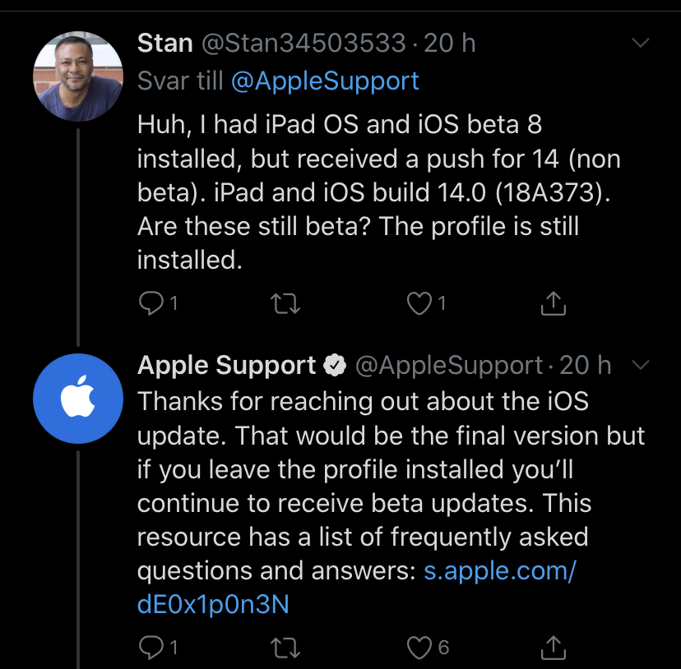Open the s.apple.com FAQ link
This screenshot has height=669, width=681.
tap(356, 587)
